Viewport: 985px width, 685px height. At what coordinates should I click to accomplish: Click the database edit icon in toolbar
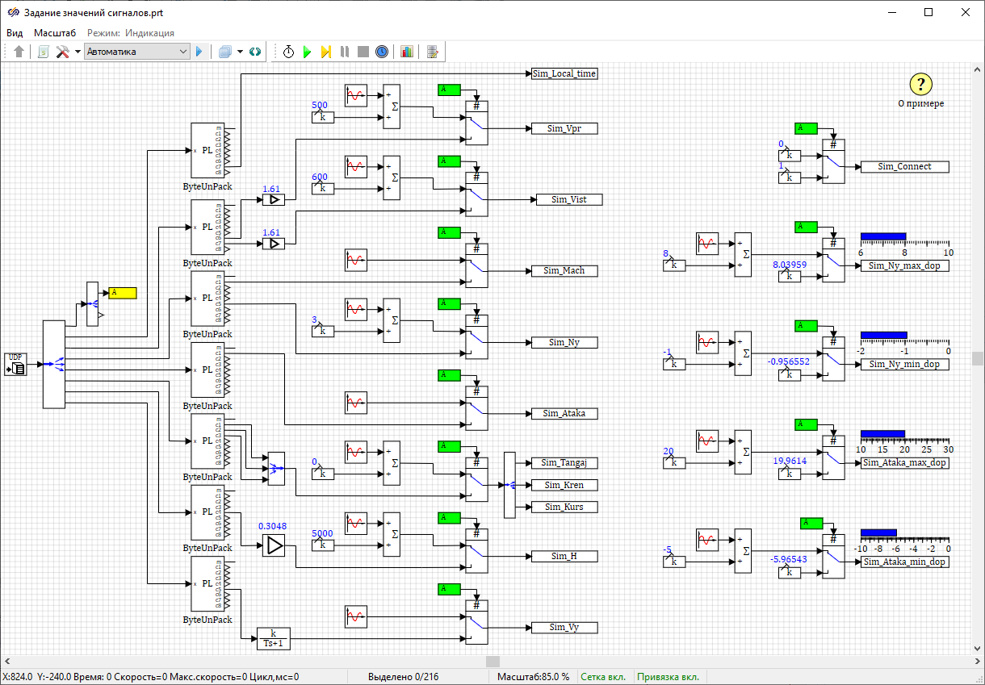coord(433,52)
